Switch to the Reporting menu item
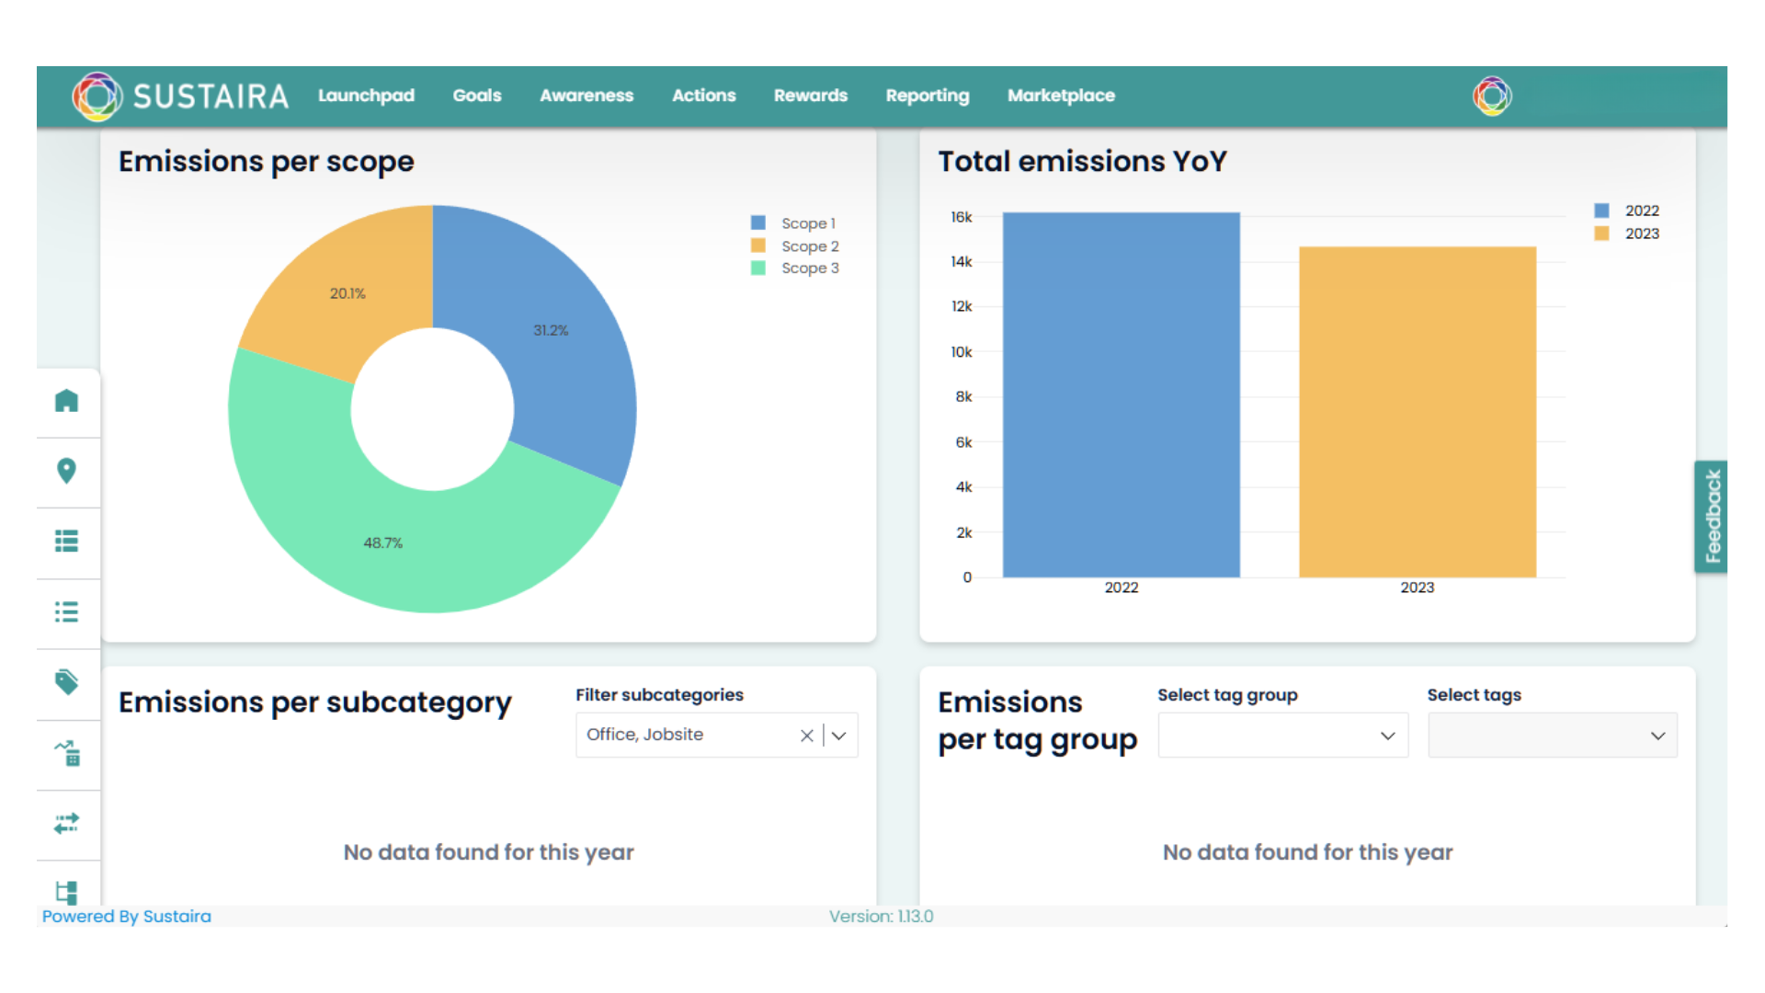 click(x=927, y=96)
